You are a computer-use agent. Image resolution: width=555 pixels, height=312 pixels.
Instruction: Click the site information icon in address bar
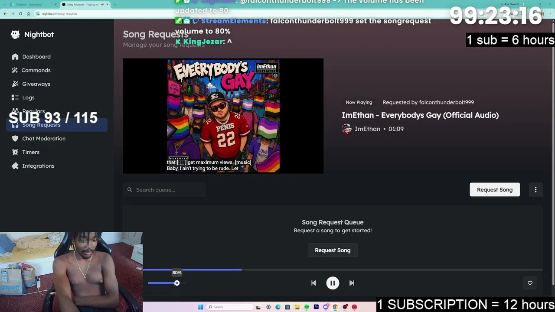tap(38, 14)
